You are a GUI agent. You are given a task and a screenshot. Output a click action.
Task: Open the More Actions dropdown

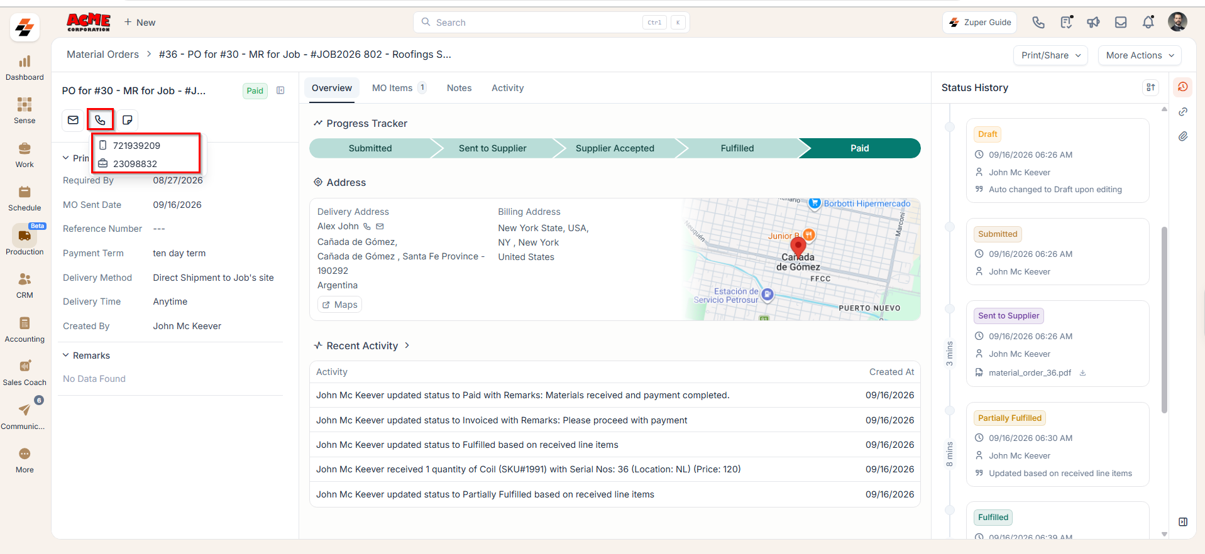click(1140, 55)
